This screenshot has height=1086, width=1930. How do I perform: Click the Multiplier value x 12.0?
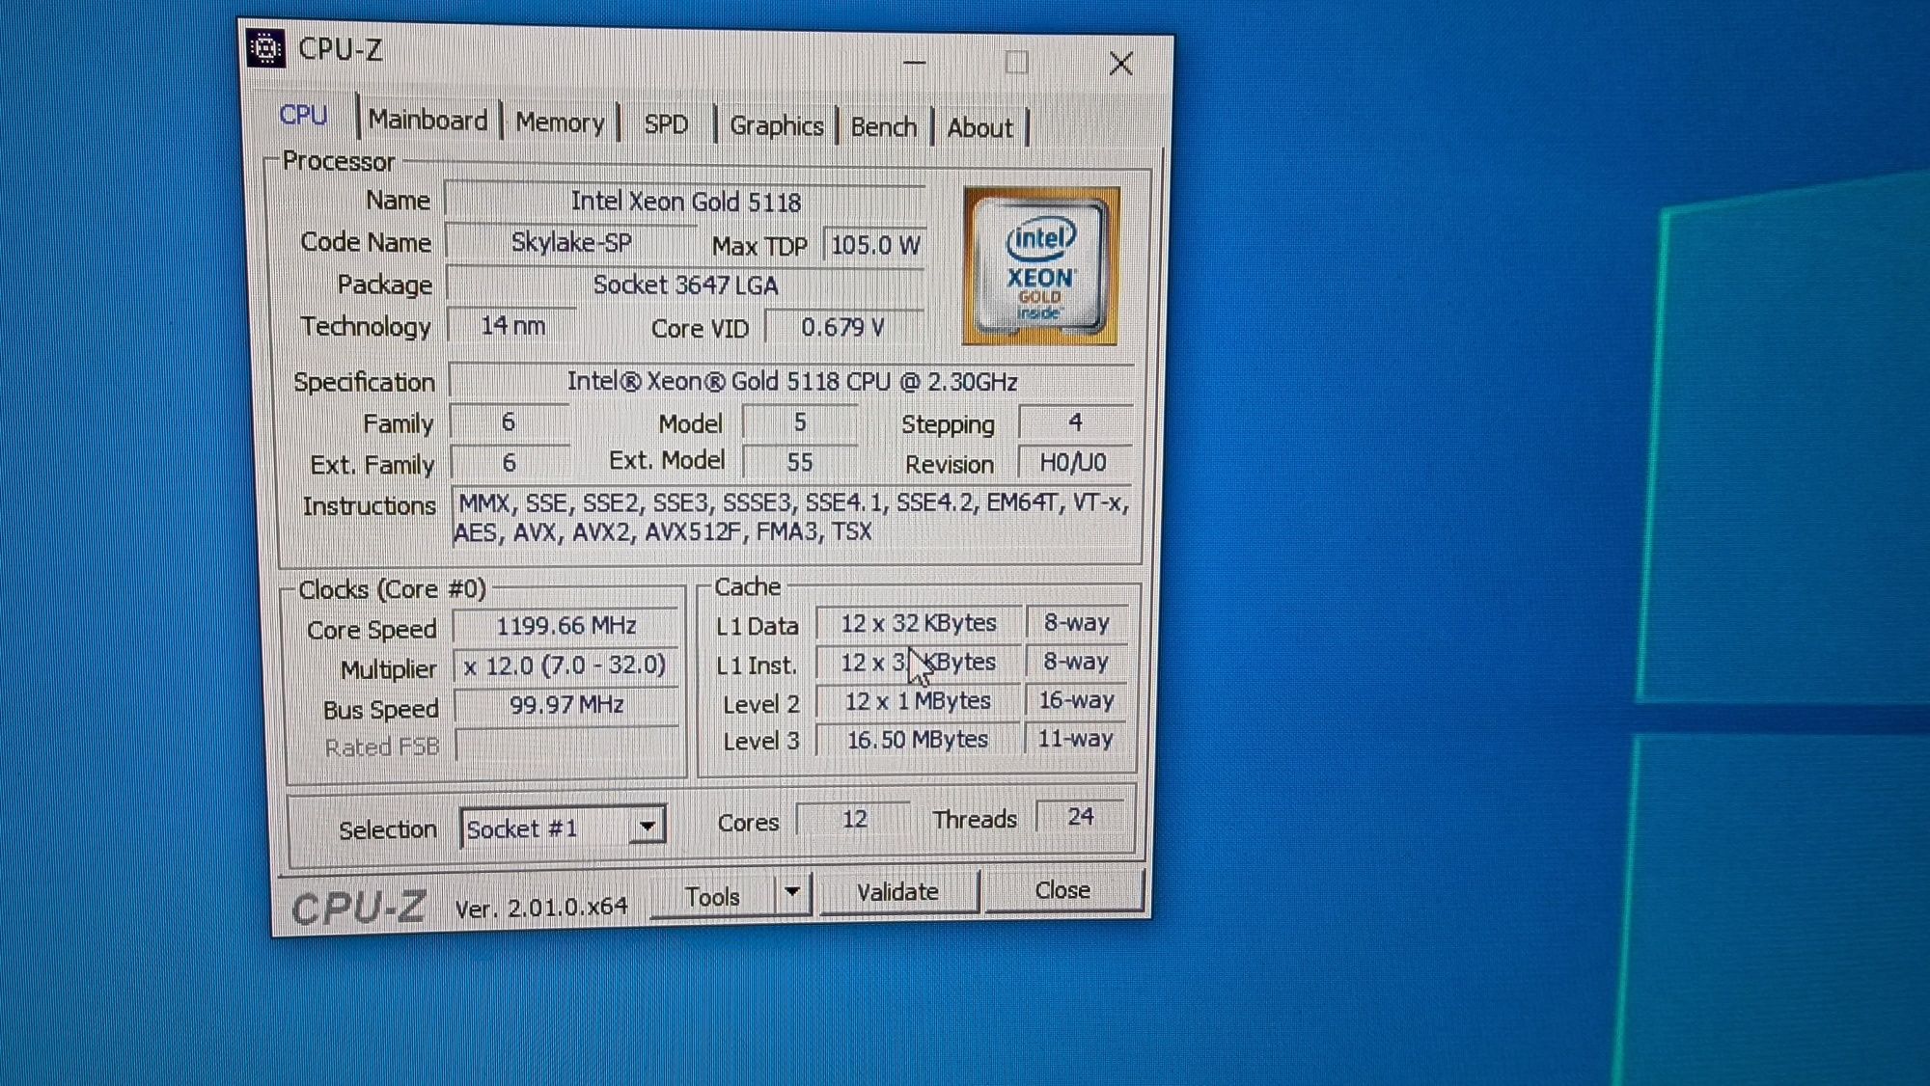tap(566, 665)
